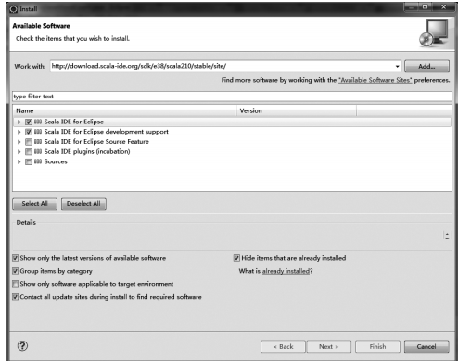Image resolution: width=458 pixels, height=361 pixels.
Task: Open the already installed link
Action: click(x=286, y=271)
